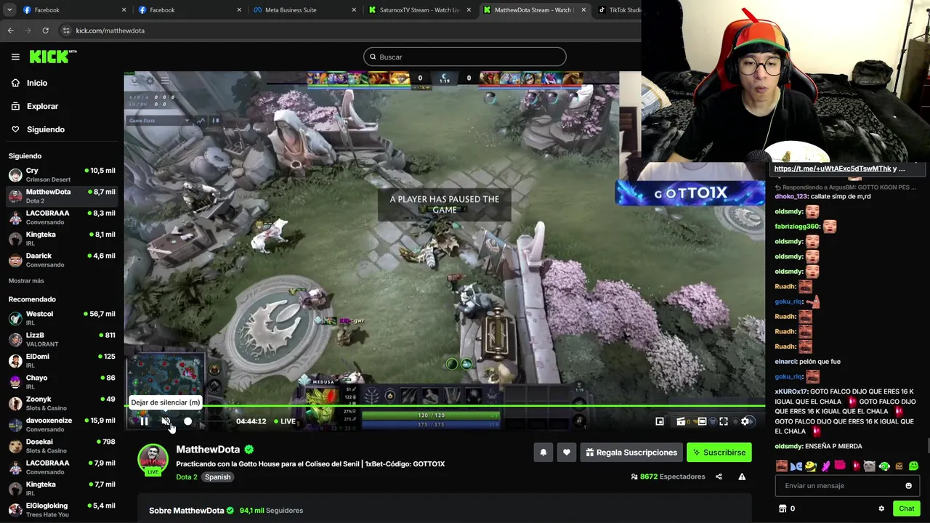The image size is (930, 523).
Task: Open chat settings gear icon
Action: click(x=881, y=508)
